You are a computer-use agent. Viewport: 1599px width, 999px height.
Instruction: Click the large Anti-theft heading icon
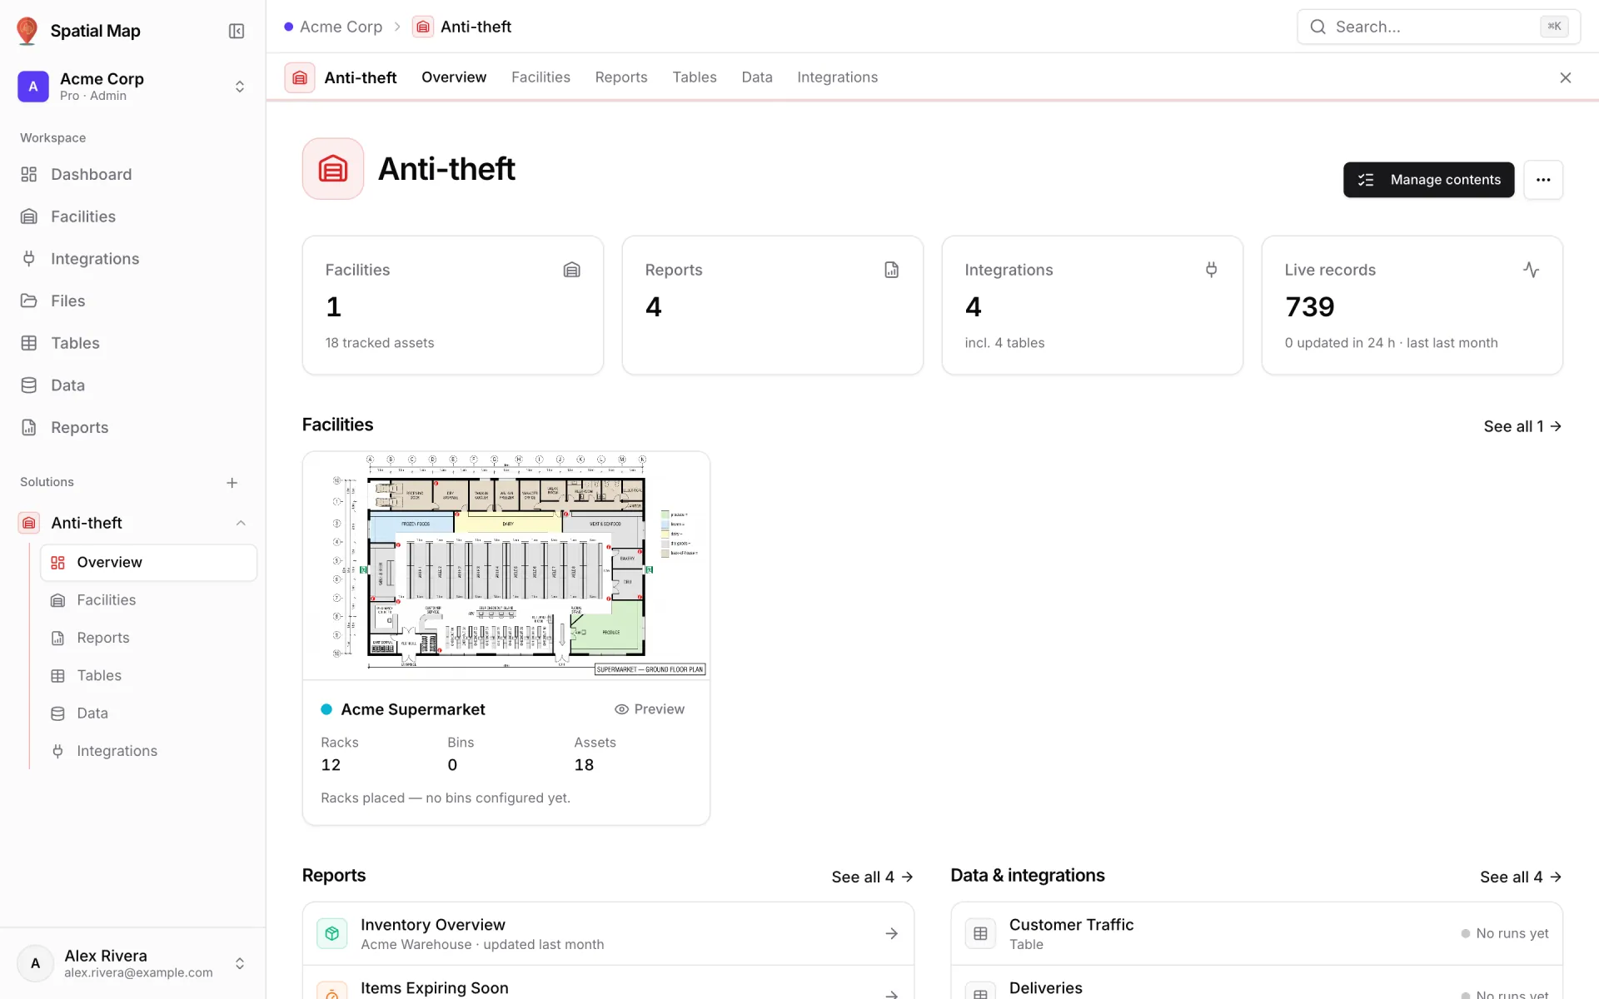pyautogui.click(x=333, y=169)
